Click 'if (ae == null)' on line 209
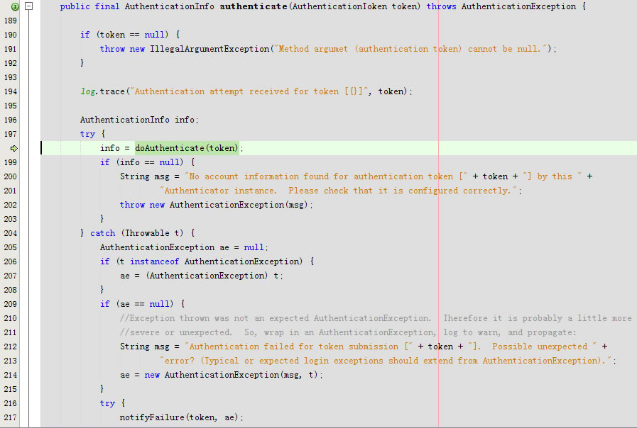Viewport: 637px width, 428px height. click(x=136, y=304)
